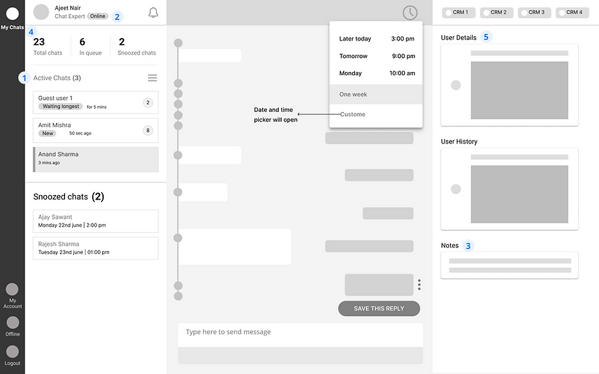Open the notifications bell icon
The height and width of the screenshot is (374, 599).
point(153,13)
